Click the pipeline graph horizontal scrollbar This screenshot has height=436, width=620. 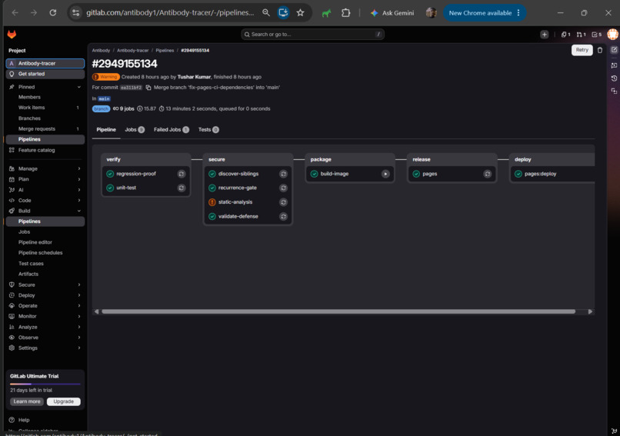pyautogui.click(x=338, y=311)
